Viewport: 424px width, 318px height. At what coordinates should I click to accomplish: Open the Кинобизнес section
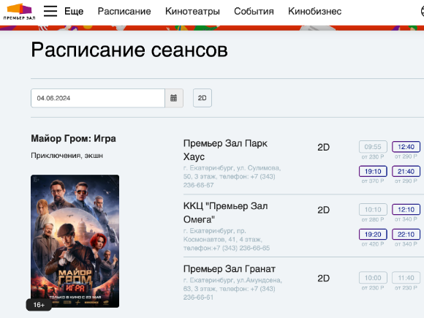[315, 11]
